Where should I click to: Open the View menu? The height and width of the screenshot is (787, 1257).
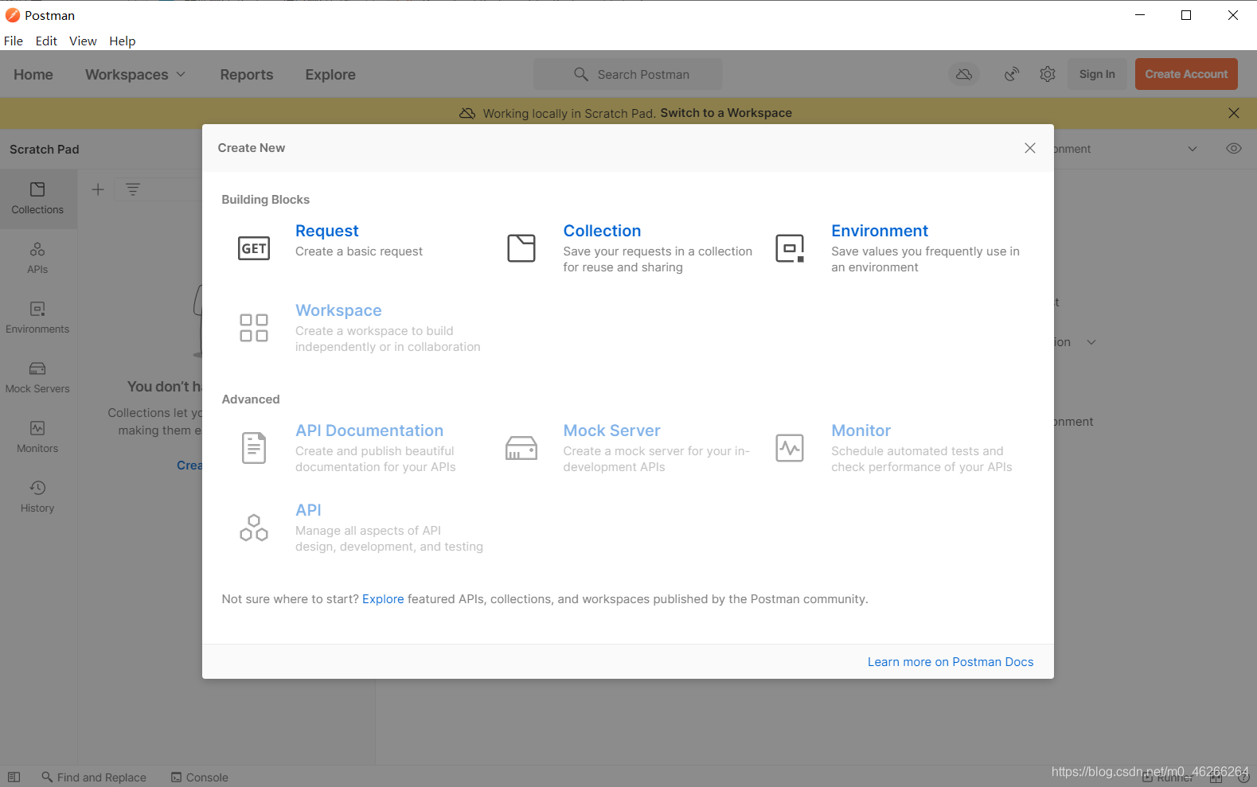pos(83,41)
